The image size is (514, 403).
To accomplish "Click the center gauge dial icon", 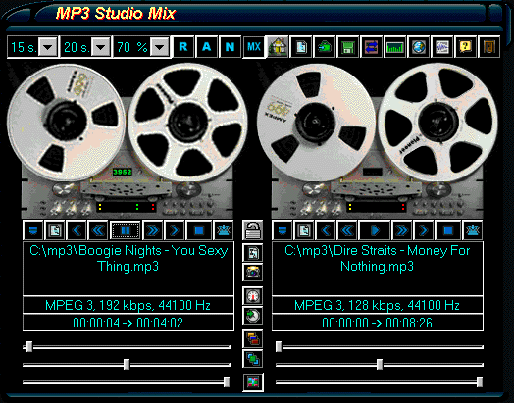I will click(x=253, y=296).
